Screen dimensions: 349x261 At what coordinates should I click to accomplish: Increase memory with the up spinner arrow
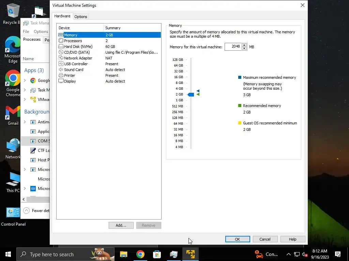click(x=244, y=45)
